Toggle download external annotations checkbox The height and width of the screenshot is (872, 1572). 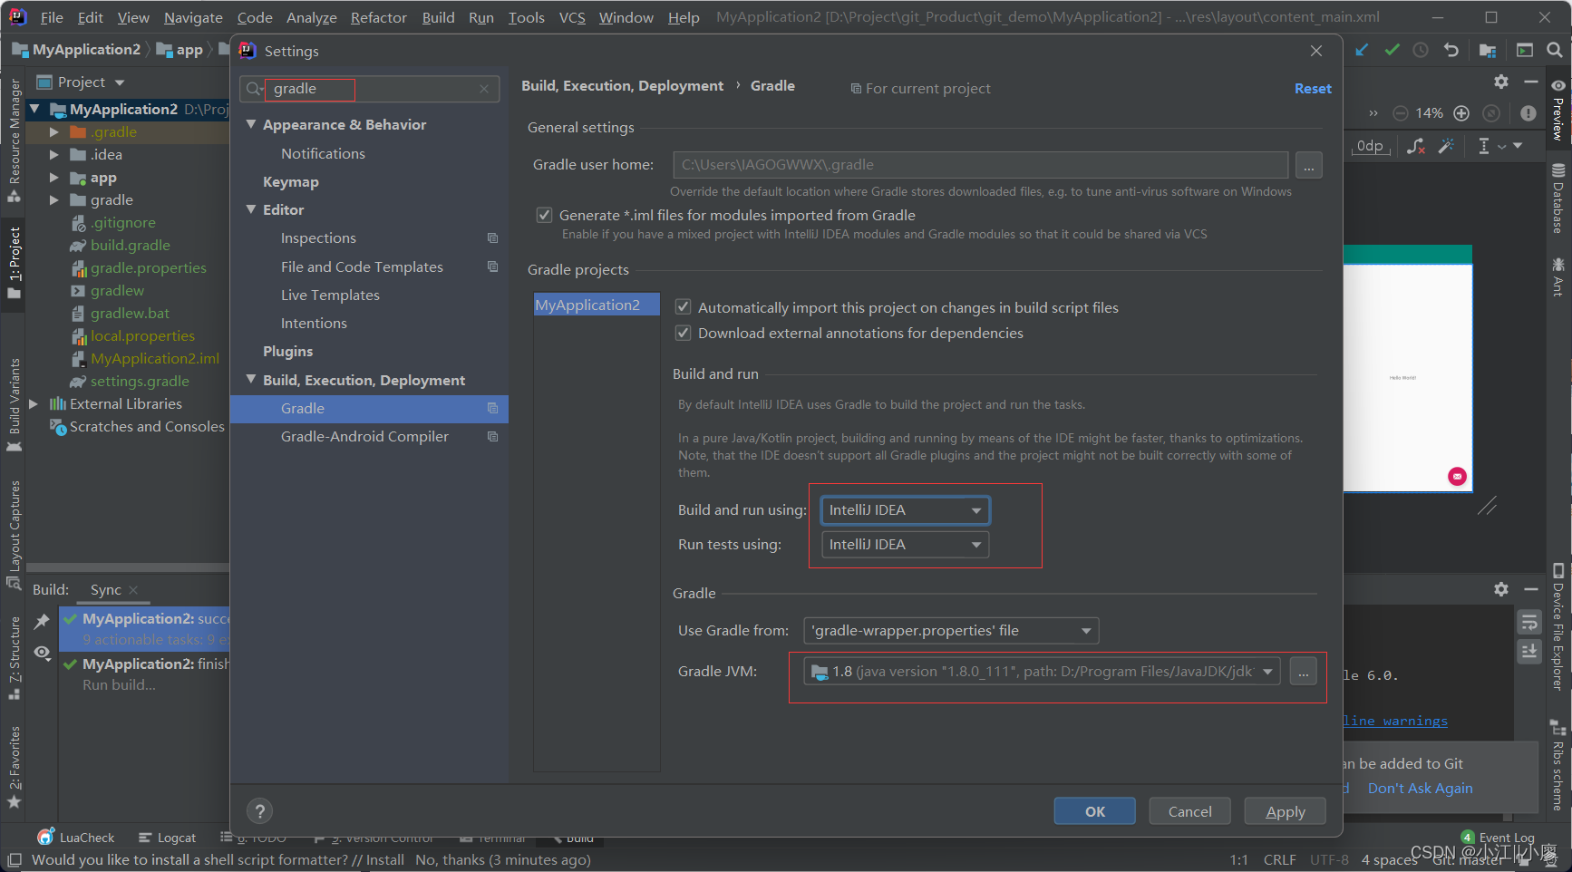(x=684, y=333)
